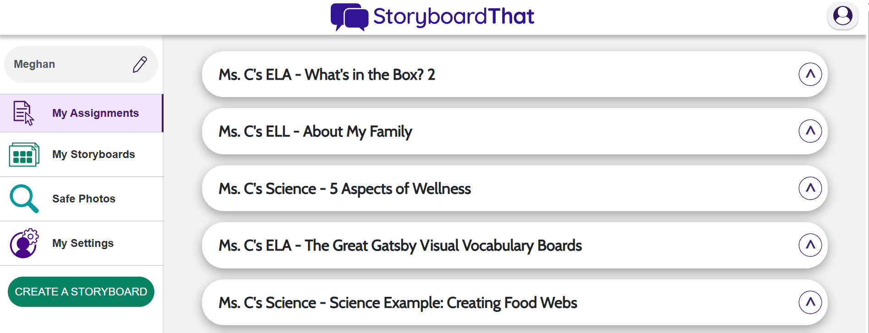Click the My Assignments document icon
This screenshot has height=333, width=869.
pos(23,113)
